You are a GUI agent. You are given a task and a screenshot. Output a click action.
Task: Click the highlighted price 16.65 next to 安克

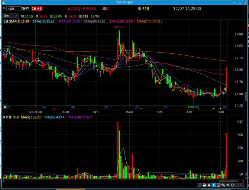click(37, 8)
